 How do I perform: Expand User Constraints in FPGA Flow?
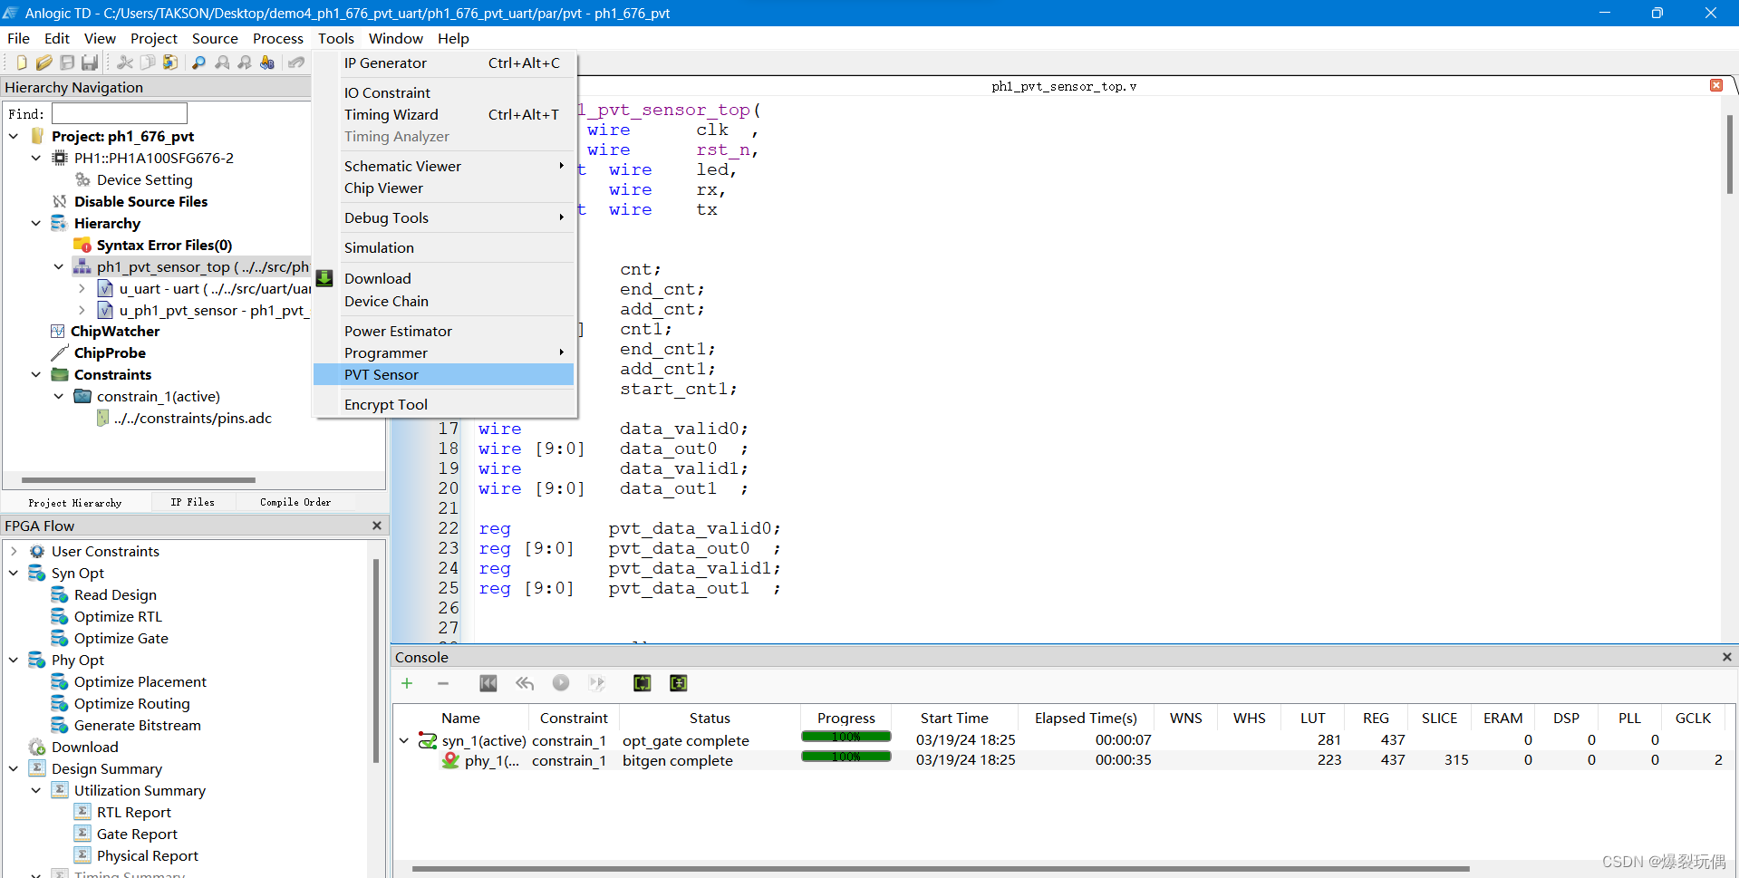pyautogui.click(x=14, y=551)
